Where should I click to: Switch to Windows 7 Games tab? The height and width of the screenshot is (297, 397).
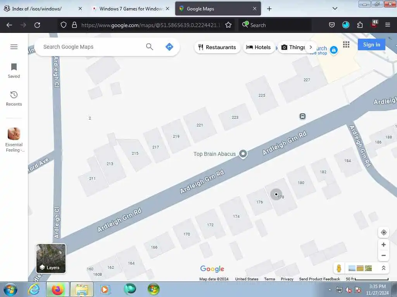[x=130, y=9]
